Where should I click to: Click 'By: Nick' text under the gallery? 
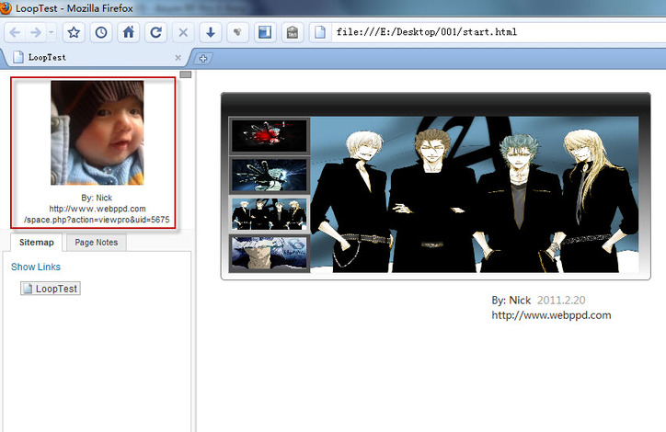click(x=511, y=301)
